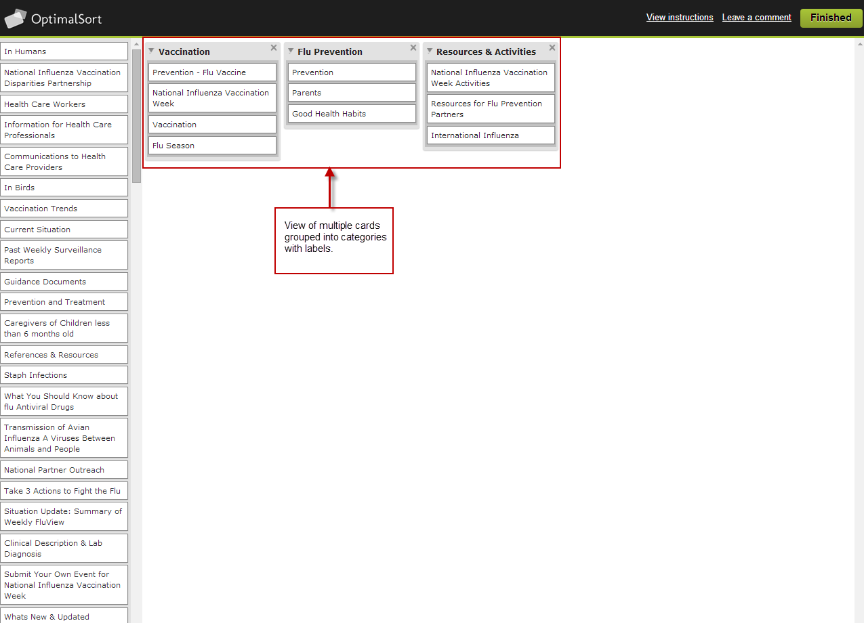Click the OptimalSort logo icon
Image resolution: width=864 pixels, height=623 pixels.
[16, 18]
